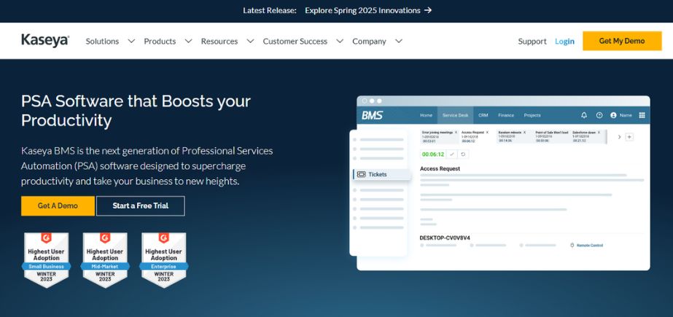Open the Salesforce down ticket tab

click(x=587, y=137)
